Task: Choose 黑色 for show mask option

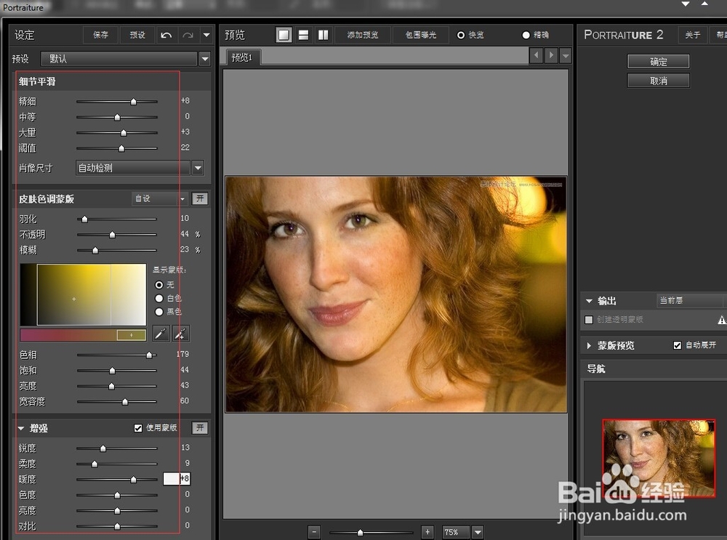Action: (159, 312)
